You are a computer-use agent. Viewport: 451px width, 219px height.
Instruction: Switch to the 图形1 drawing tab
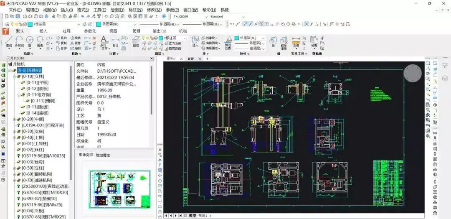171,59
